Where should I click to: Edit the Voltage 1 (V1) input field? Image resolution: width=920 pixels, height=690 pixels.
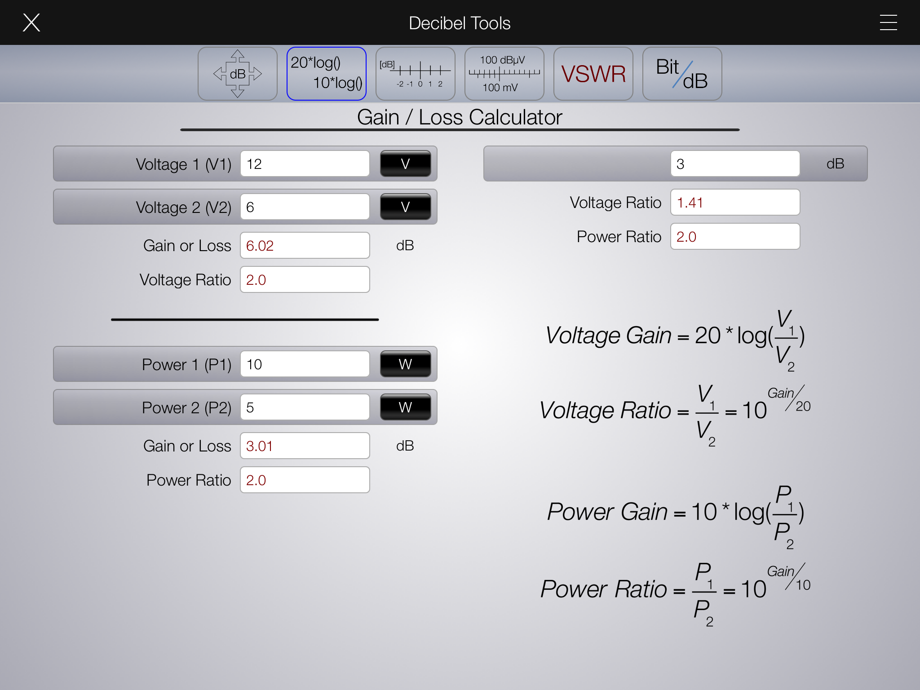[x=305, y=164]
